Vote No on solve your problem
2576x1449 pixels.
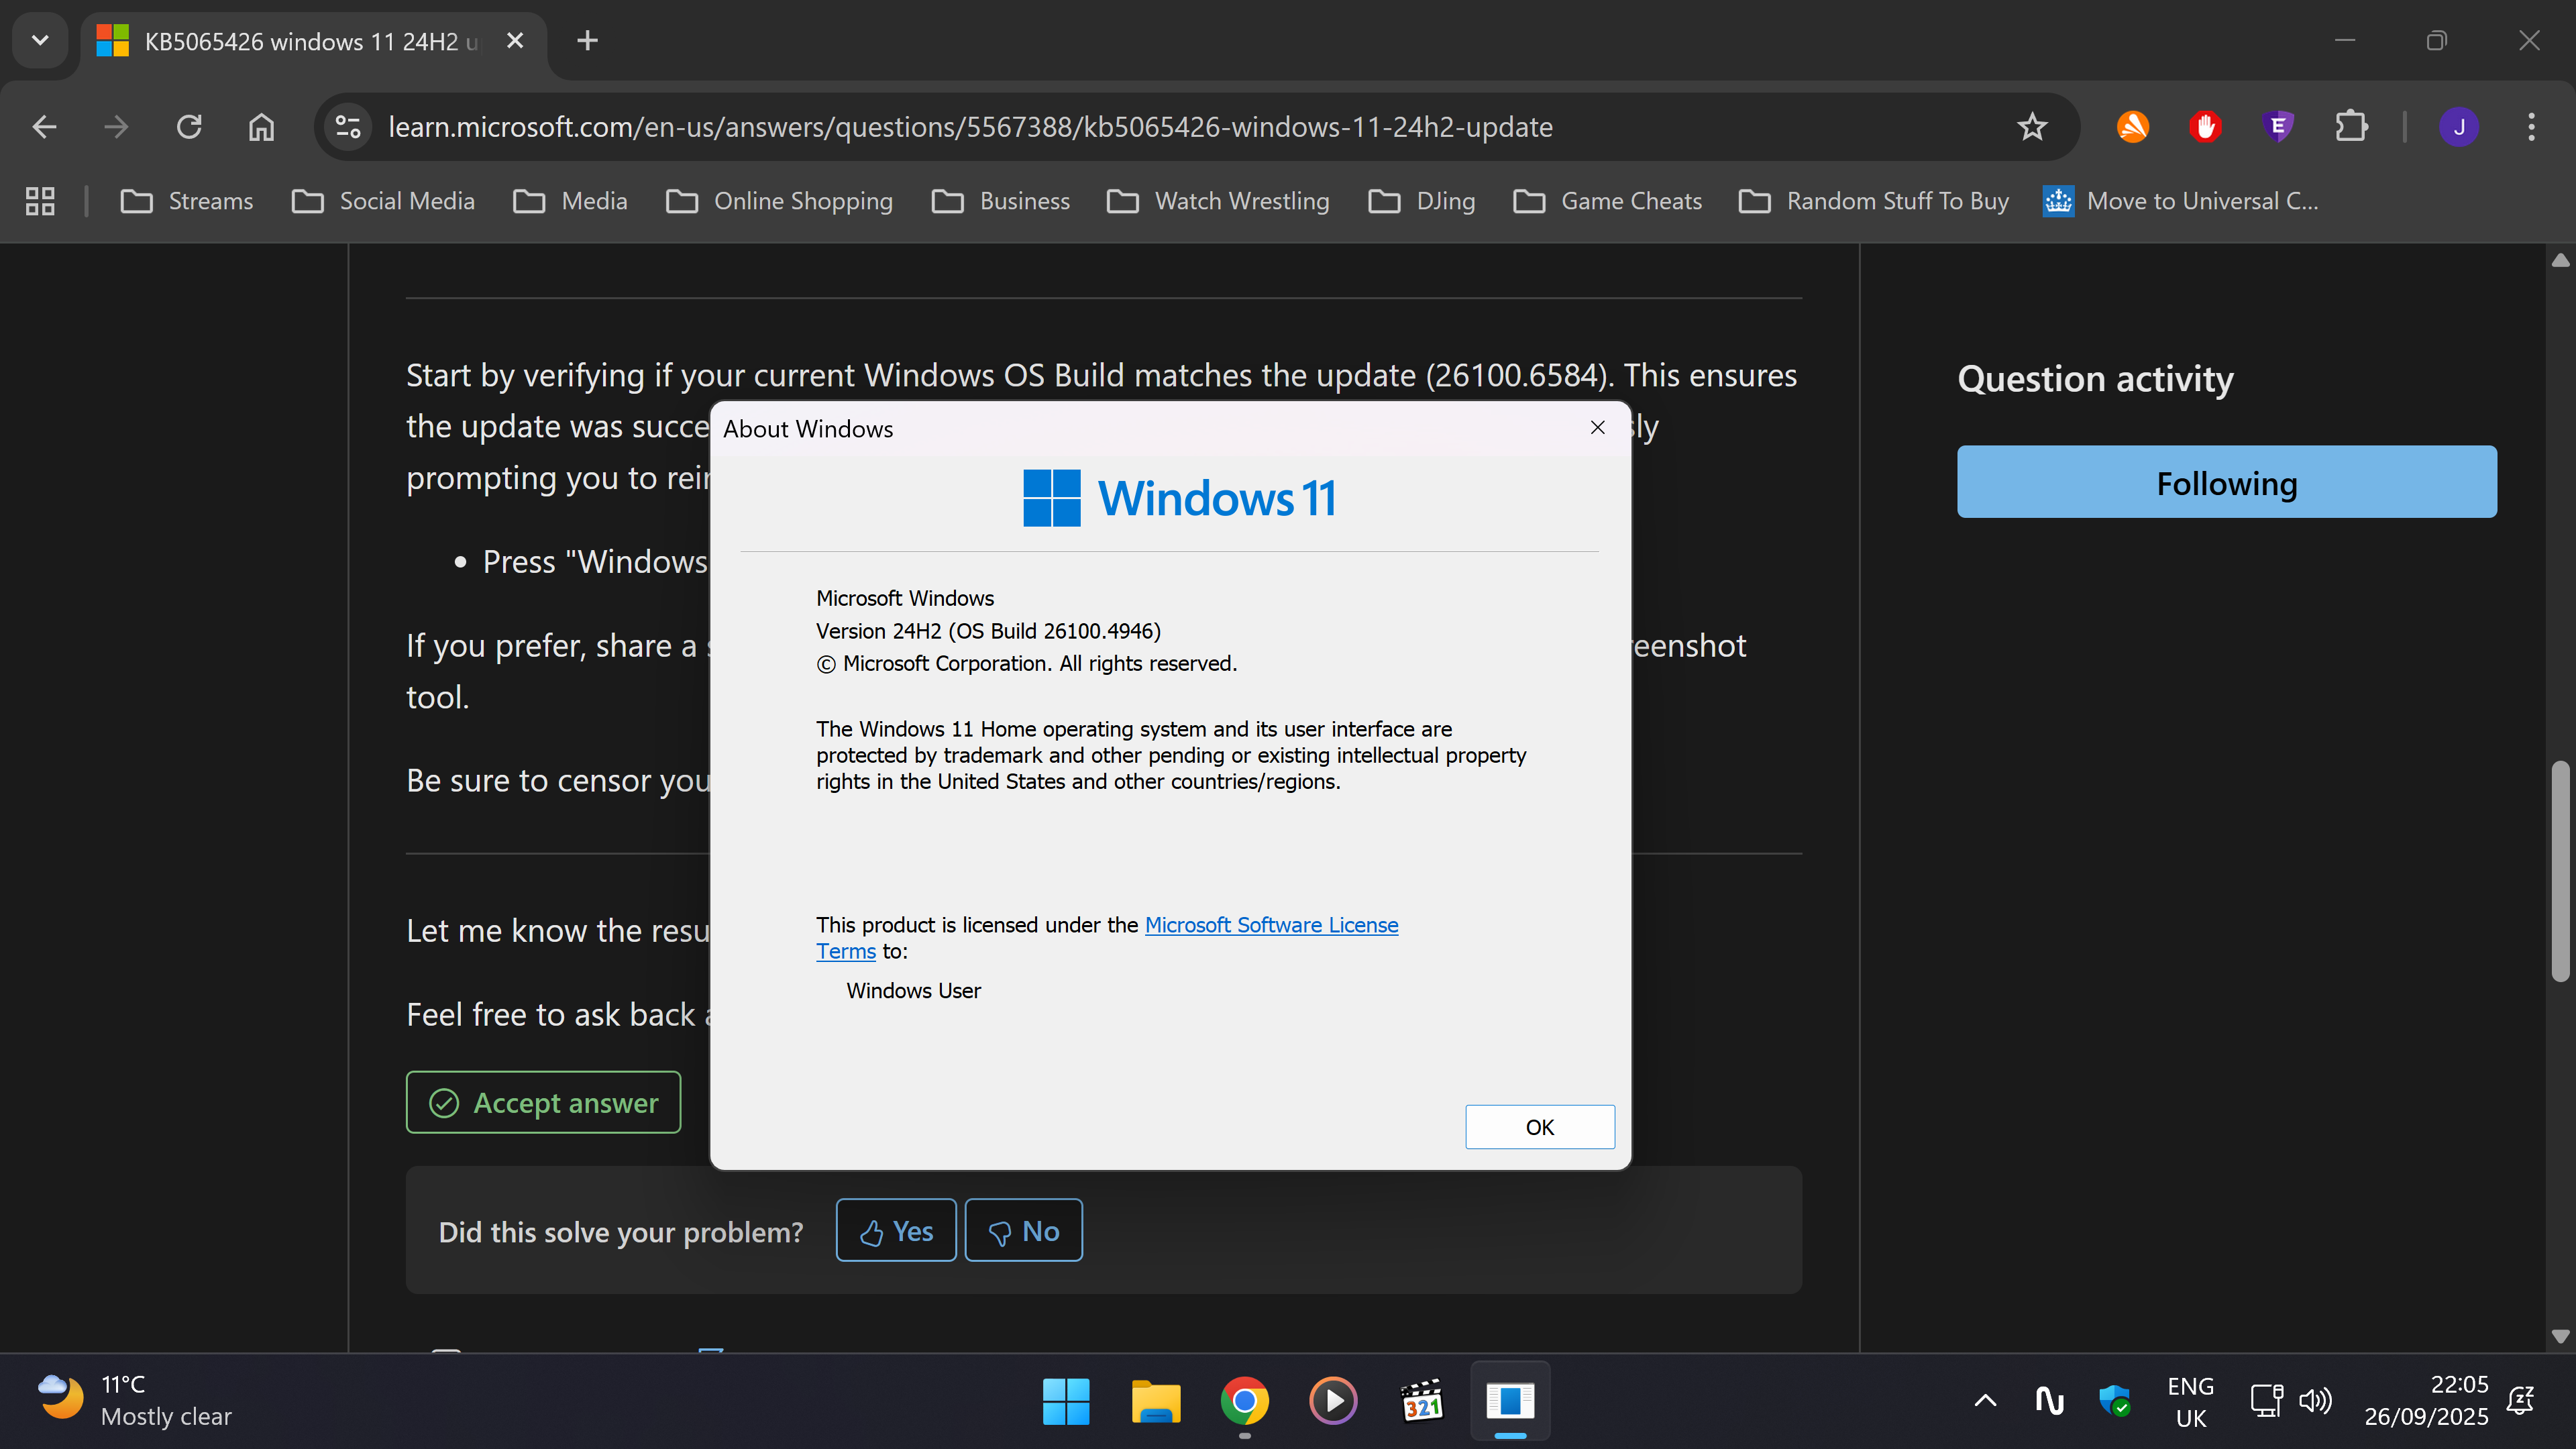pyautogui.click(x=1023, y=1231)
